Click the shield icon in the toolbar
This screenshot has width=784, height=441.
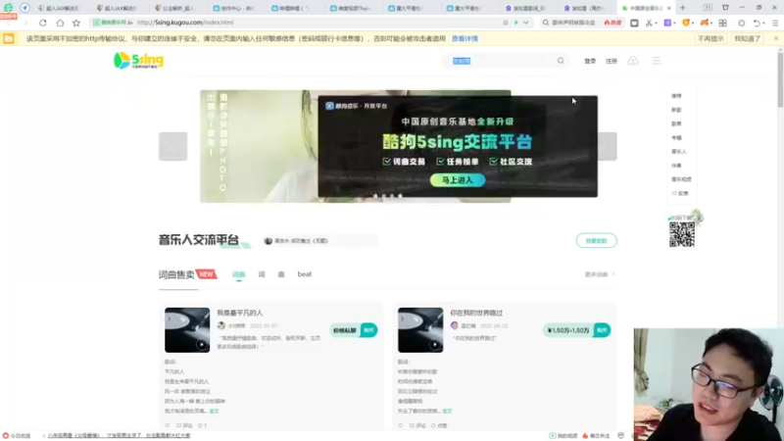pyautogui.click(x=686, y=23)
